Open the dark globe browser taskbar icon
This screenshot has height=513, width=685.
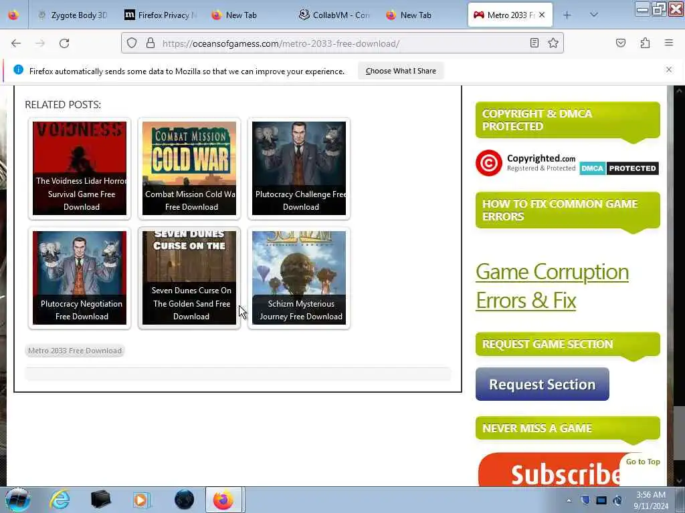[x=184, y=500]
